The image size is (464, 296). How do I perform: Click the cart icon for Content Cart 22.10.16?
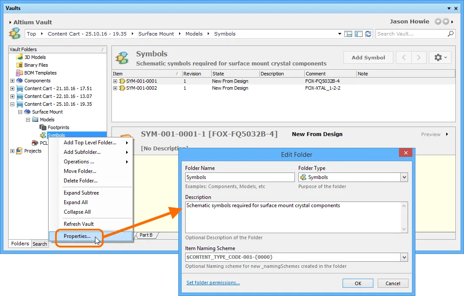coord(20,96)
